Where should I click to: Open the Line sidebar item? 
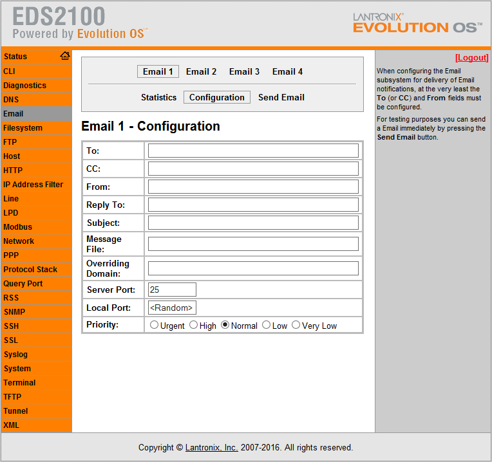(x=36, y=198)
